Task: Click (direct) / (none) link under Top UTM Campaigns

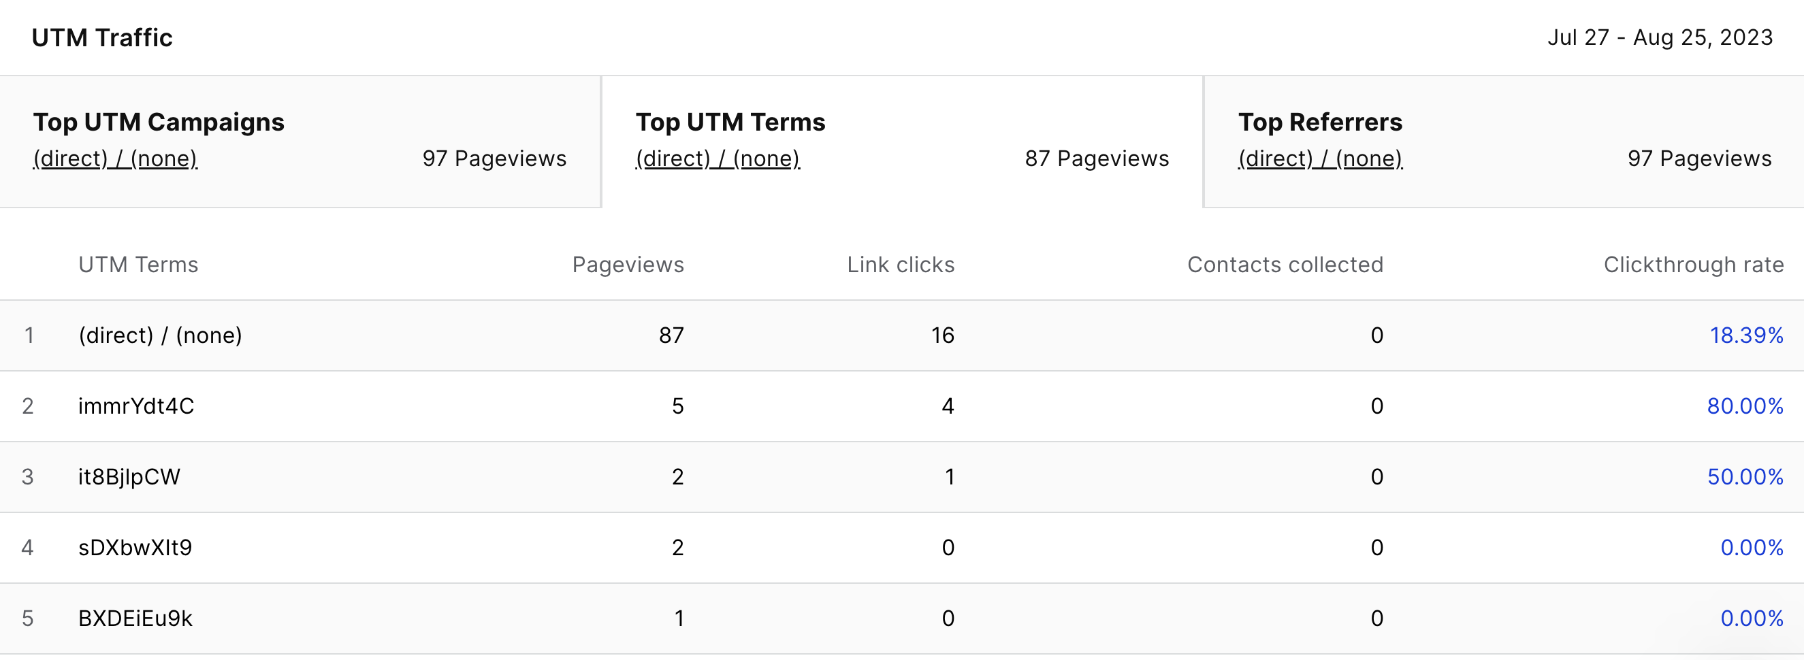Action: (115, 159)
